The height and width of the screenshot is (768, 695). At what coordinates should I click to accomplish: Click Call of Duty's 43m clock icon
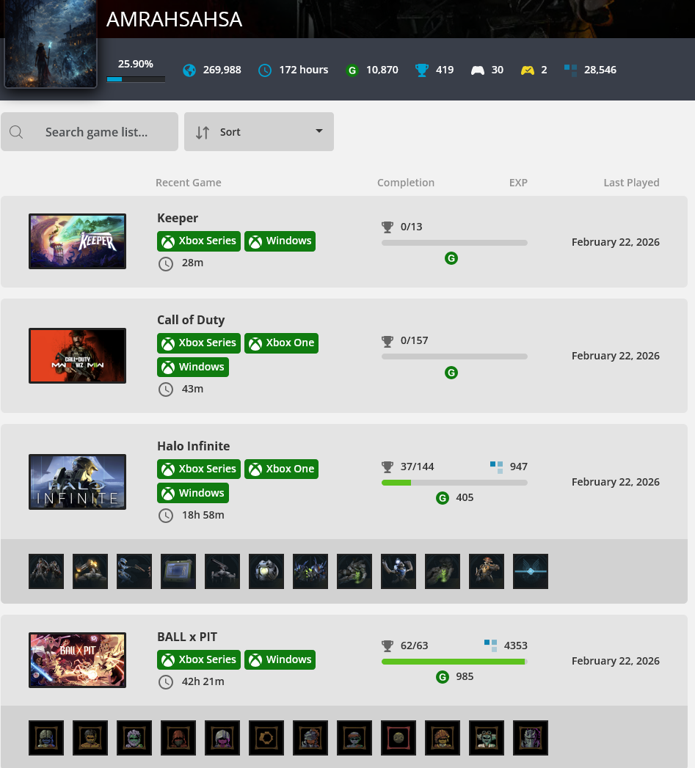click(166, 390)
